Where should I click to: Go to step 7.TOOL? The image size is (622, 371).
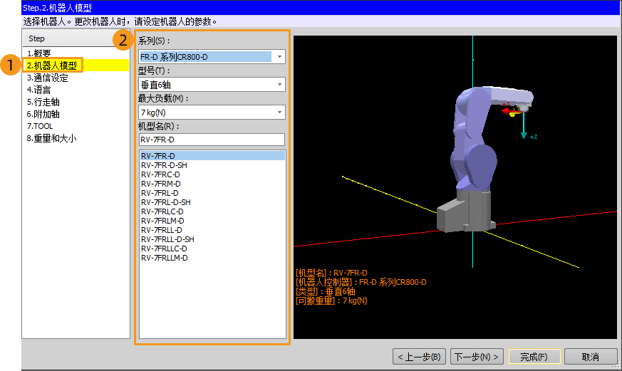click(40, 126)
